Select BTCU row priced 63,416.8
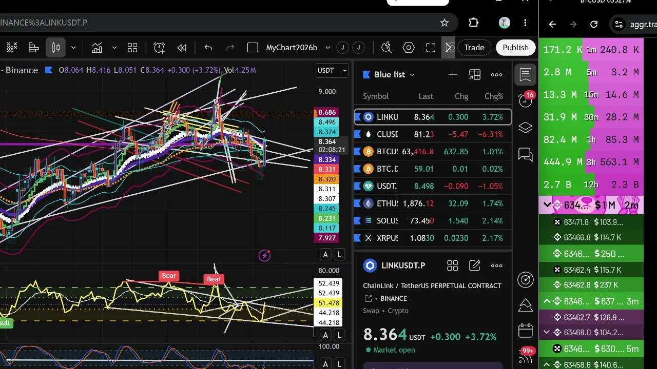 (433, 152)
